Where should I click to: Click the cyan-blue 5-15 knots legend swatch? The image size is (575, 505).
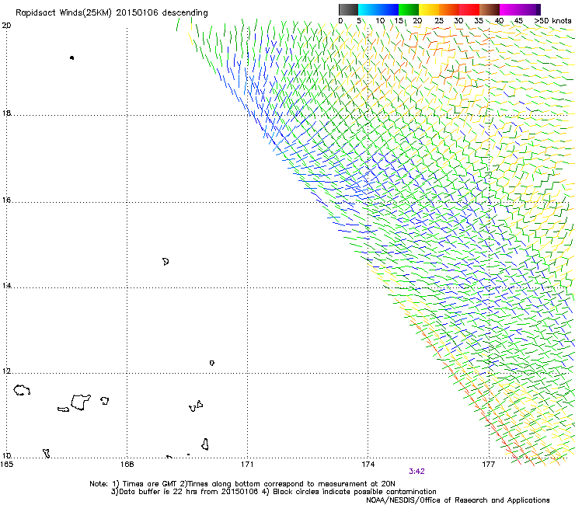coord(378,9)
